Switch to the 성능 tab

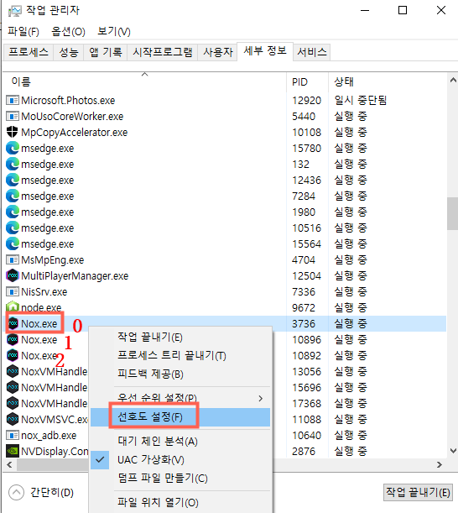(x=69, y=52)
